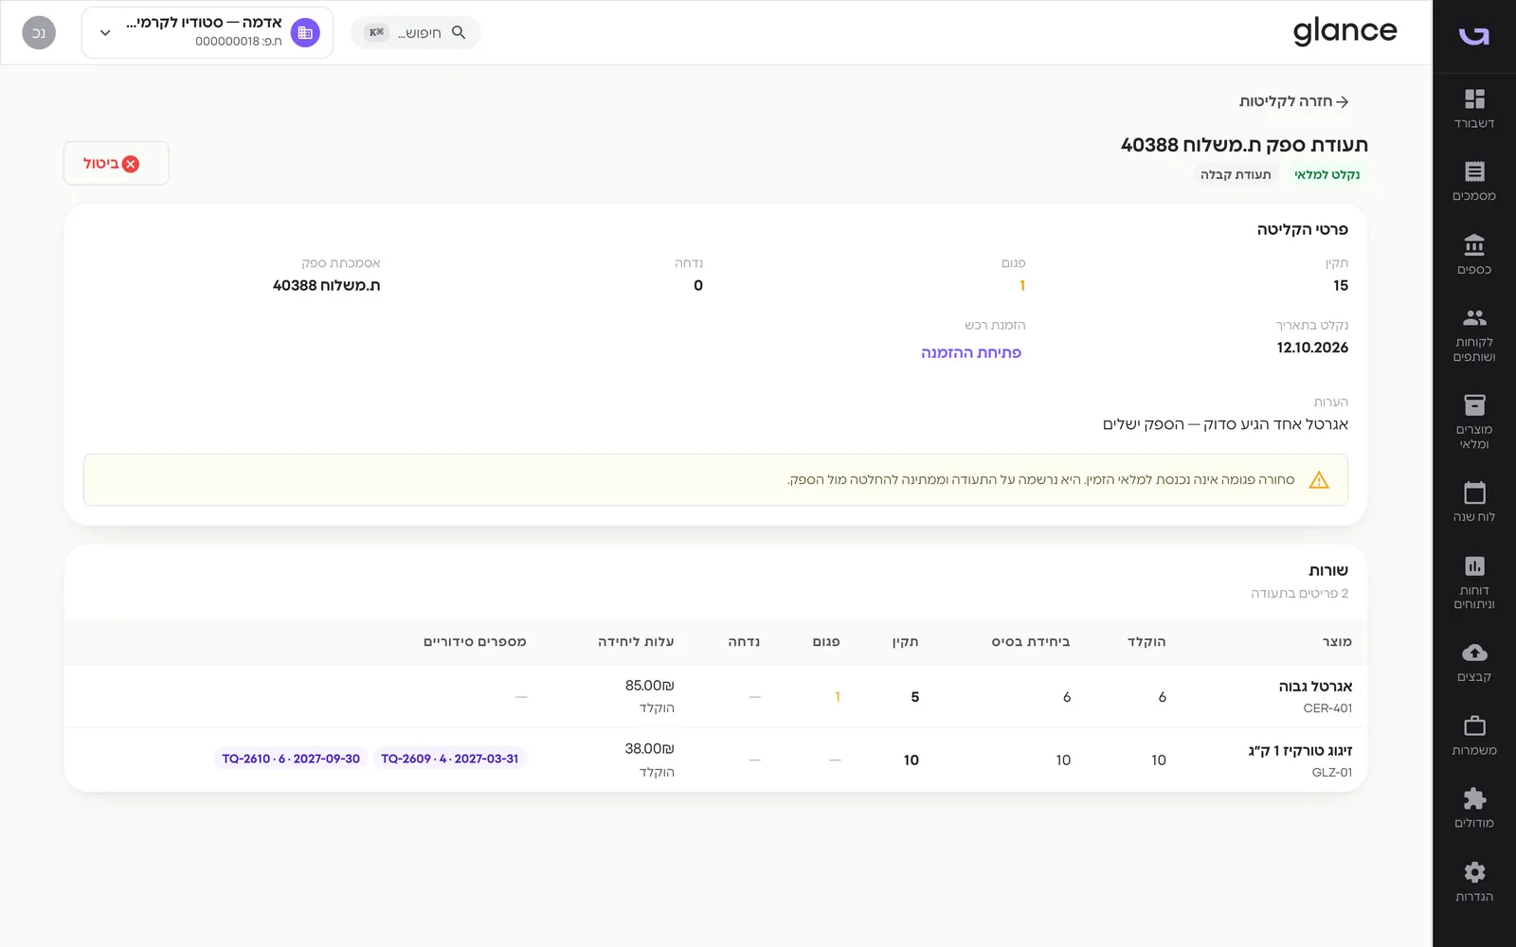
Task: Click the SKU text CER-401
Action: pos(1327,708)
